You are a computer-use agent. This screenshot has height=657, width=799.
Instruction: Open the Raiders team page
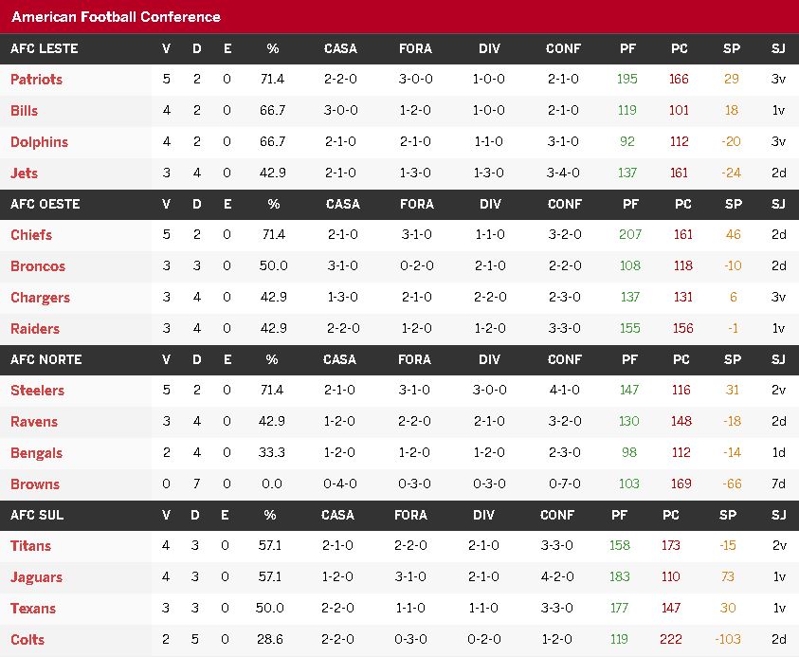click(x=35, y=329)
